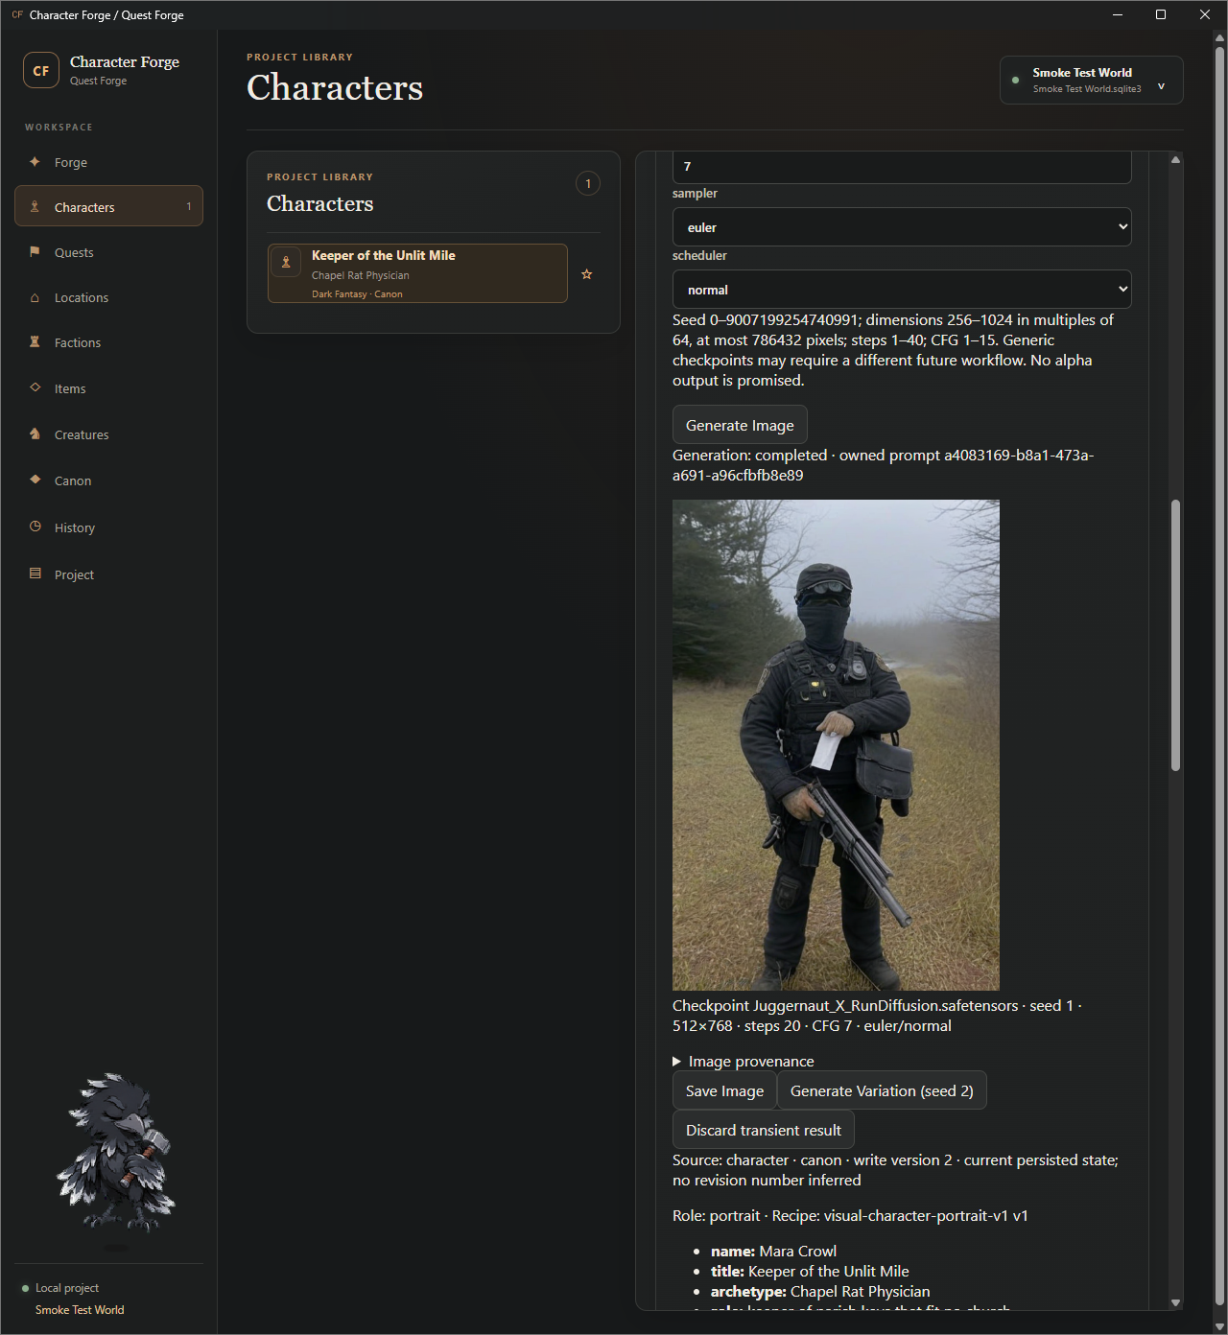Open the Smoke Test World project selector
1228x1335 pixels.
(1092, 80)
